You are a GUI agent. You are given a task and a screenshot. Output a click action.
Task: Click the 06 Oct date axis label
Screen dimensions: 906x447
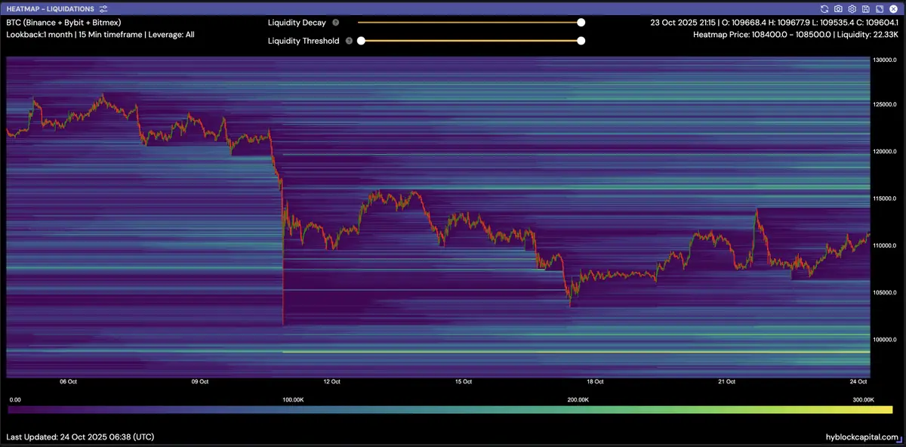tap(68, 382)
